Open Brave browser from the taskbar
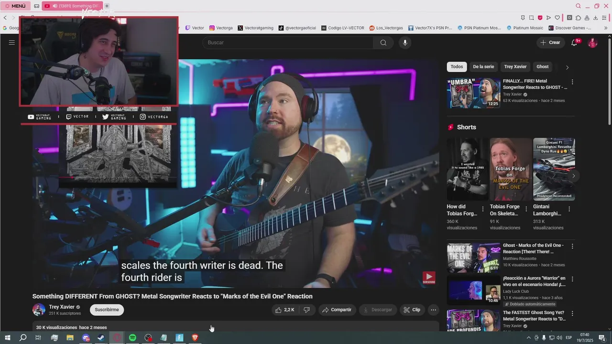 195,338
